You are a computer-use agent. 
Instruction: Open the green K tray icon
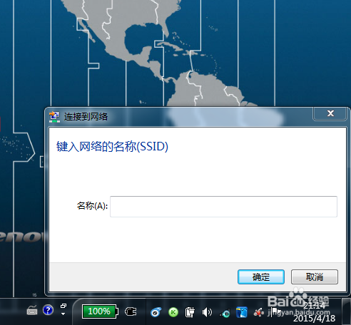pyautogui.click(x=173, y=312)
